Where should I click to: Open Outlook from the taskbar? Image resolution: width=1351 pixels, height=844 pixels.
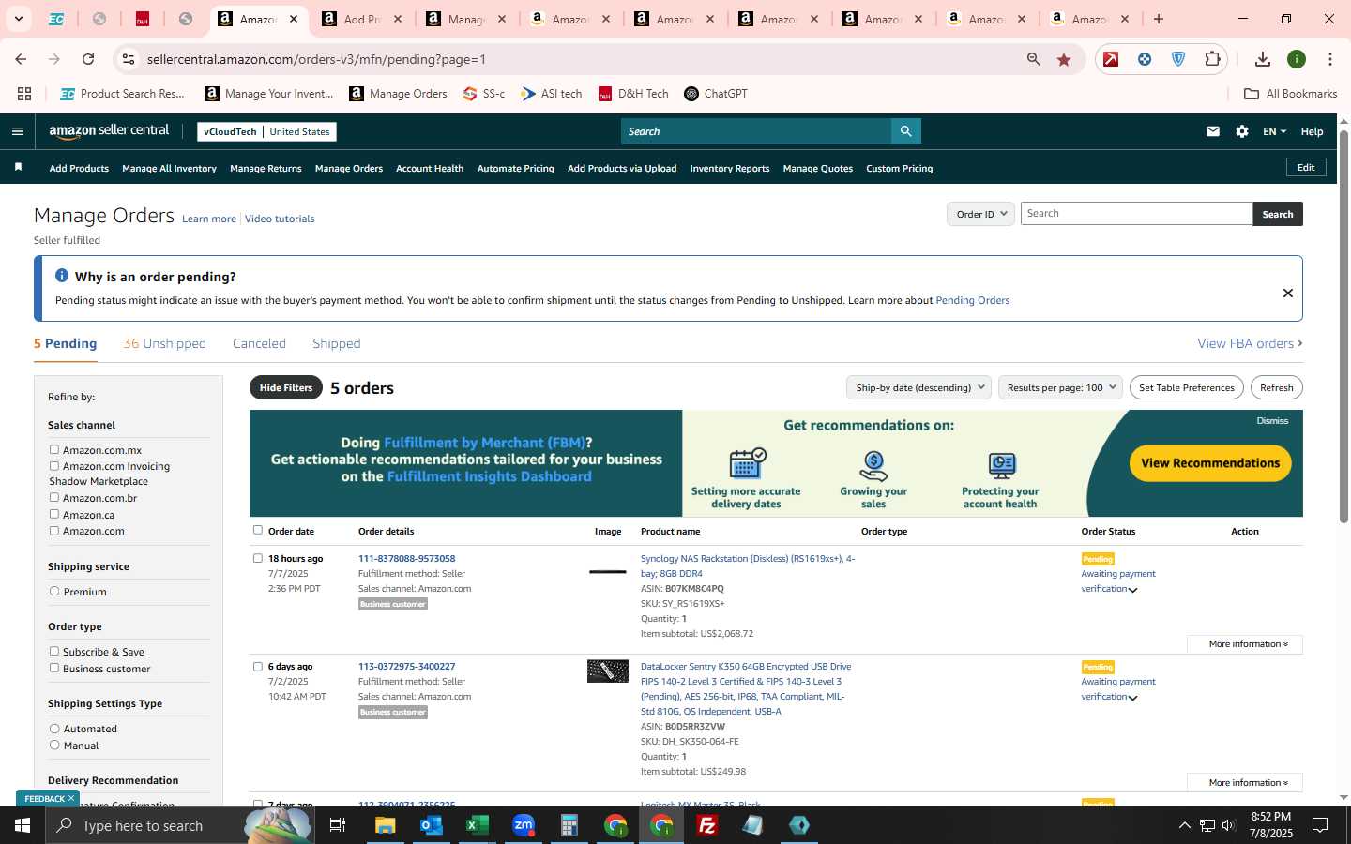click(432, 825)
